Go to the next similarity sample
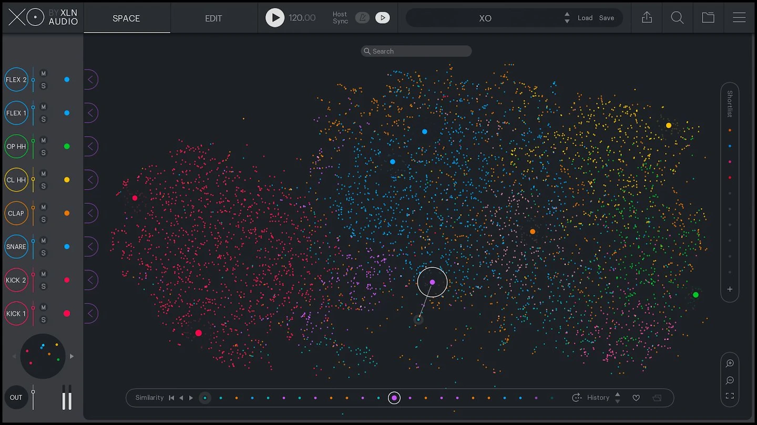Screen dimensions: 757x425 click(x=191, y=398)
